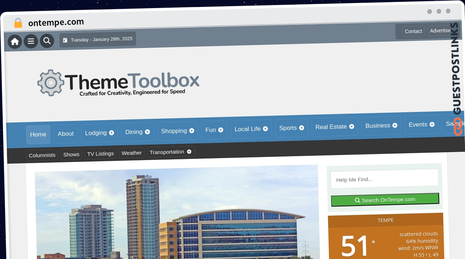465x259 pixels.
Task: Expand the Business submenu plus icon
Action: click(x=395, y=125)
